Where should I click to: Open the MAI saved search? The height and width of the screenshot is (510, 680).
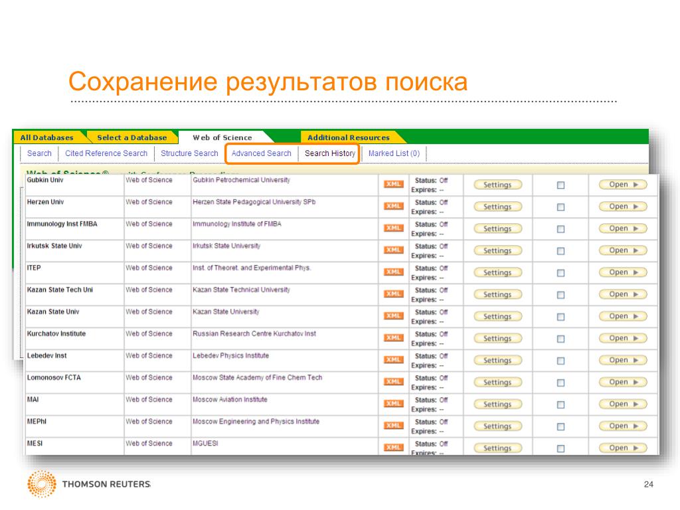622,404
